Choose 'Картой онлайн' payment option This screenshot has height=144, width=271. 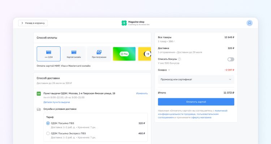(74, 54)
